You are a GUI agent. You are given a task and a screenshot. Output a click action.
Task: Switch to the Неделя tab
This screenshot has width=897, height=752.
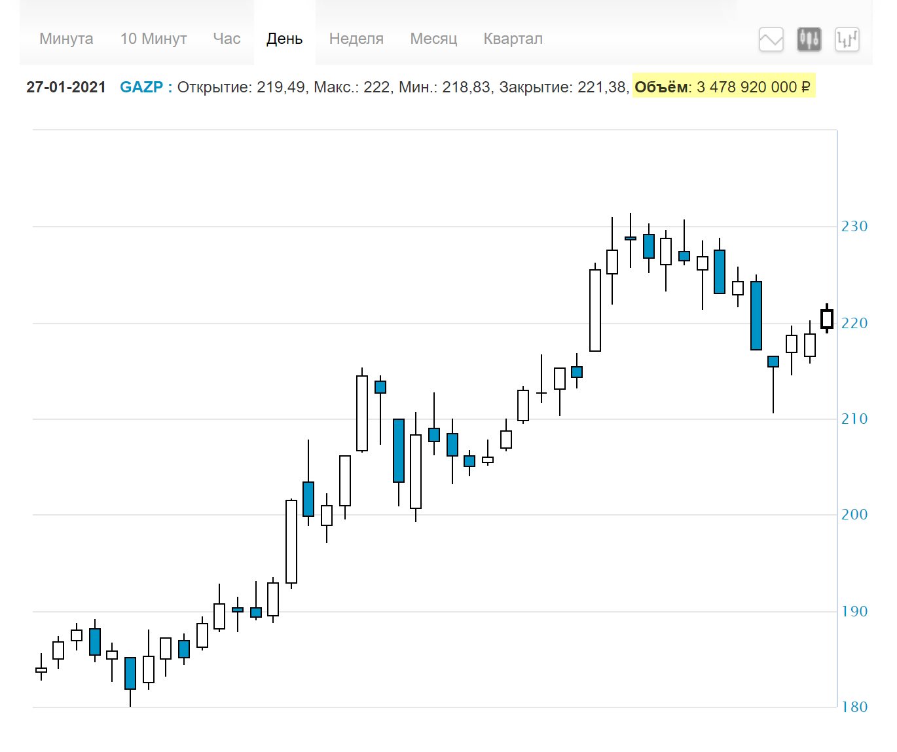pyautogui.click(x=356, y=39)
